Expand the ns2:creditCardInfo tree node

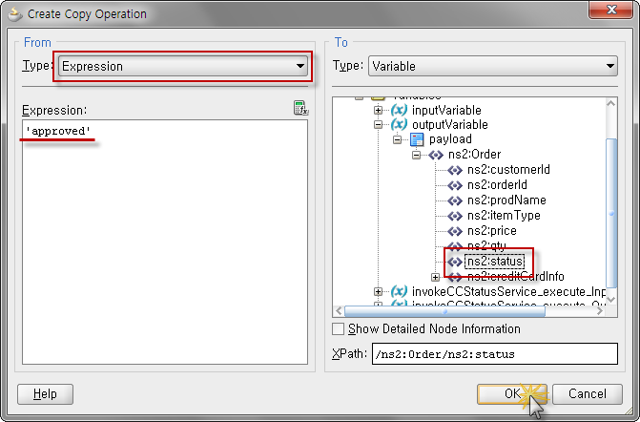coord(435,278)
